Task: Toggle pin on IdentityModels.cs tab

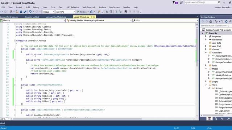Action: (x=92, y=17)
